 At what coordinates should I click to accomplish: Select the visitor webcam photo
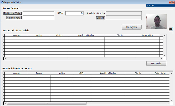tap(156, 21)
